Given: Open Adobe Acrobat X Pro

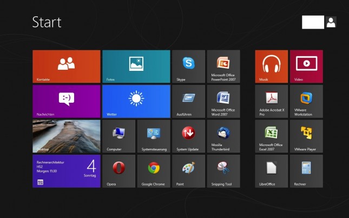Looking at the screenshot, I should click(271, 101).
